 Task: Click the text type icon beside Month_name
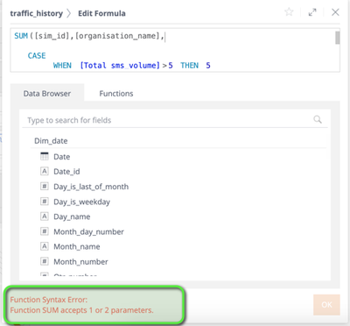[x=45, y=246]
